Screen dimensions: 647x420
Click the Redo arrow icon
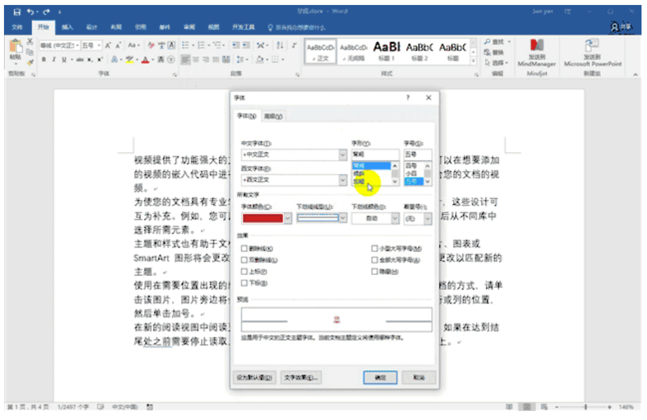(x=47, y=11)
